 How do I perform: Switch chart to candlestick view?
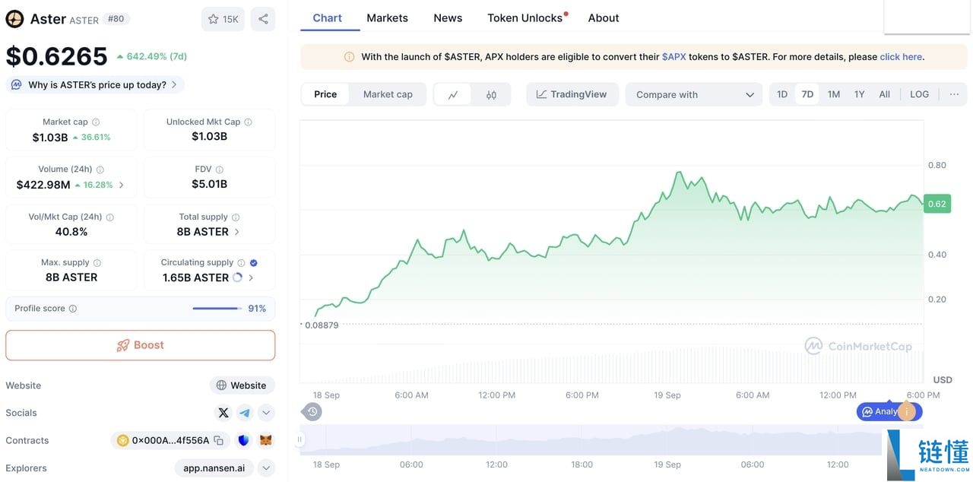pyautogui.click(x=491, y=94)
